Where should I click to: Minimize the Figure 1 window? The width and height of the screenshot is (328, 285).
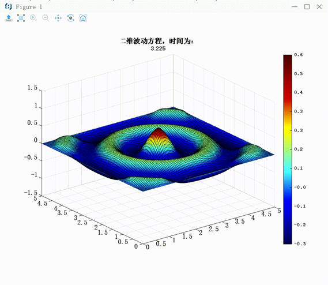pos(295,7)
